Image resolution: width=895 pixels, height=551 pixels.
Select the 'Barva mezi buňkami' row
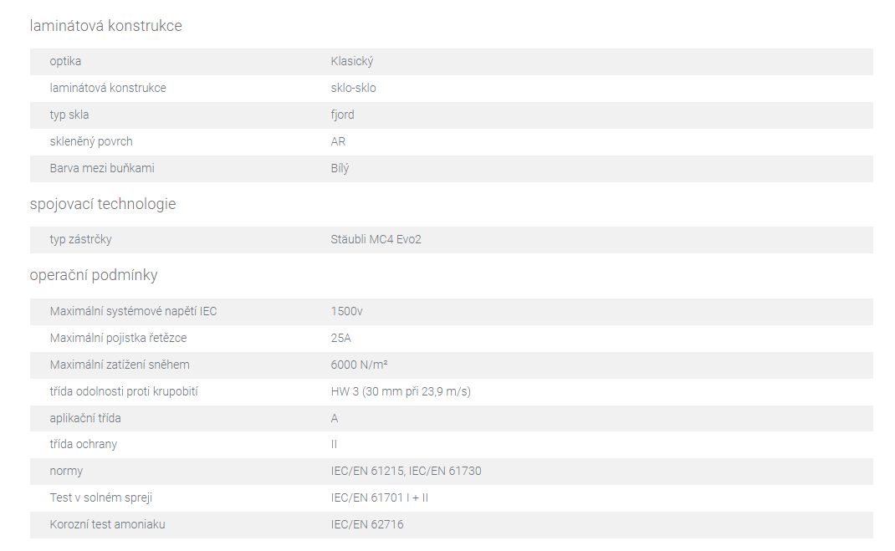(452, 169)
